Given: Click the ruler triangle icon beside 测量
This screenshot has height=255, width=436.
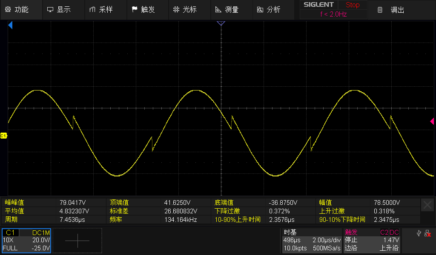Looking at the screenshot, I should 218,10.
